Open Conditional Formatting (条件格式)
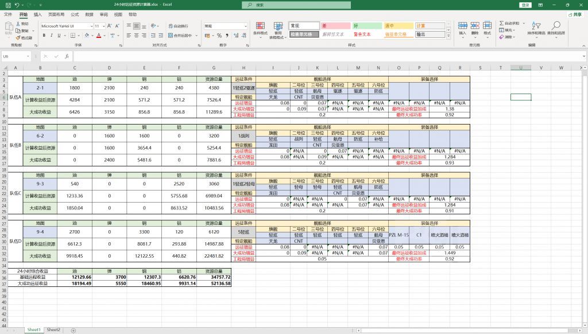Image resolution: width=588 pixels, height=334 pixels. click(260, 29)
